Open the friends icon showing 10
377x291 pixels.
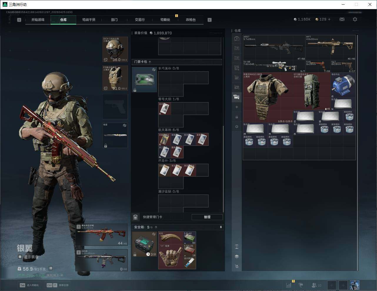tap(316, 285)
